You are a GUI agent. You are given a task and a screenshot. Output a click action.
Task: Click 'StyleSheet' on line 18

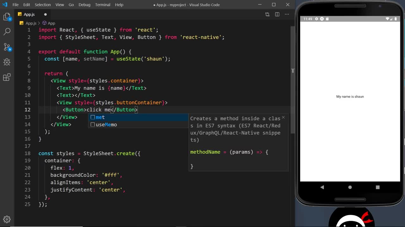(x=98, y=153)
